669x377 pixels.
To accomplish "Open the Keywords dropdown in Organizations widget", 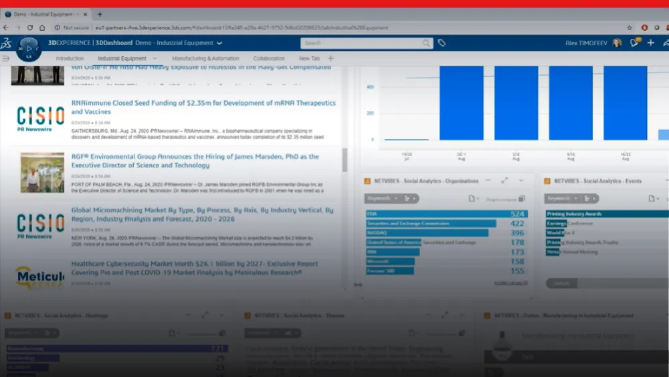I will [x=382, y=198].
